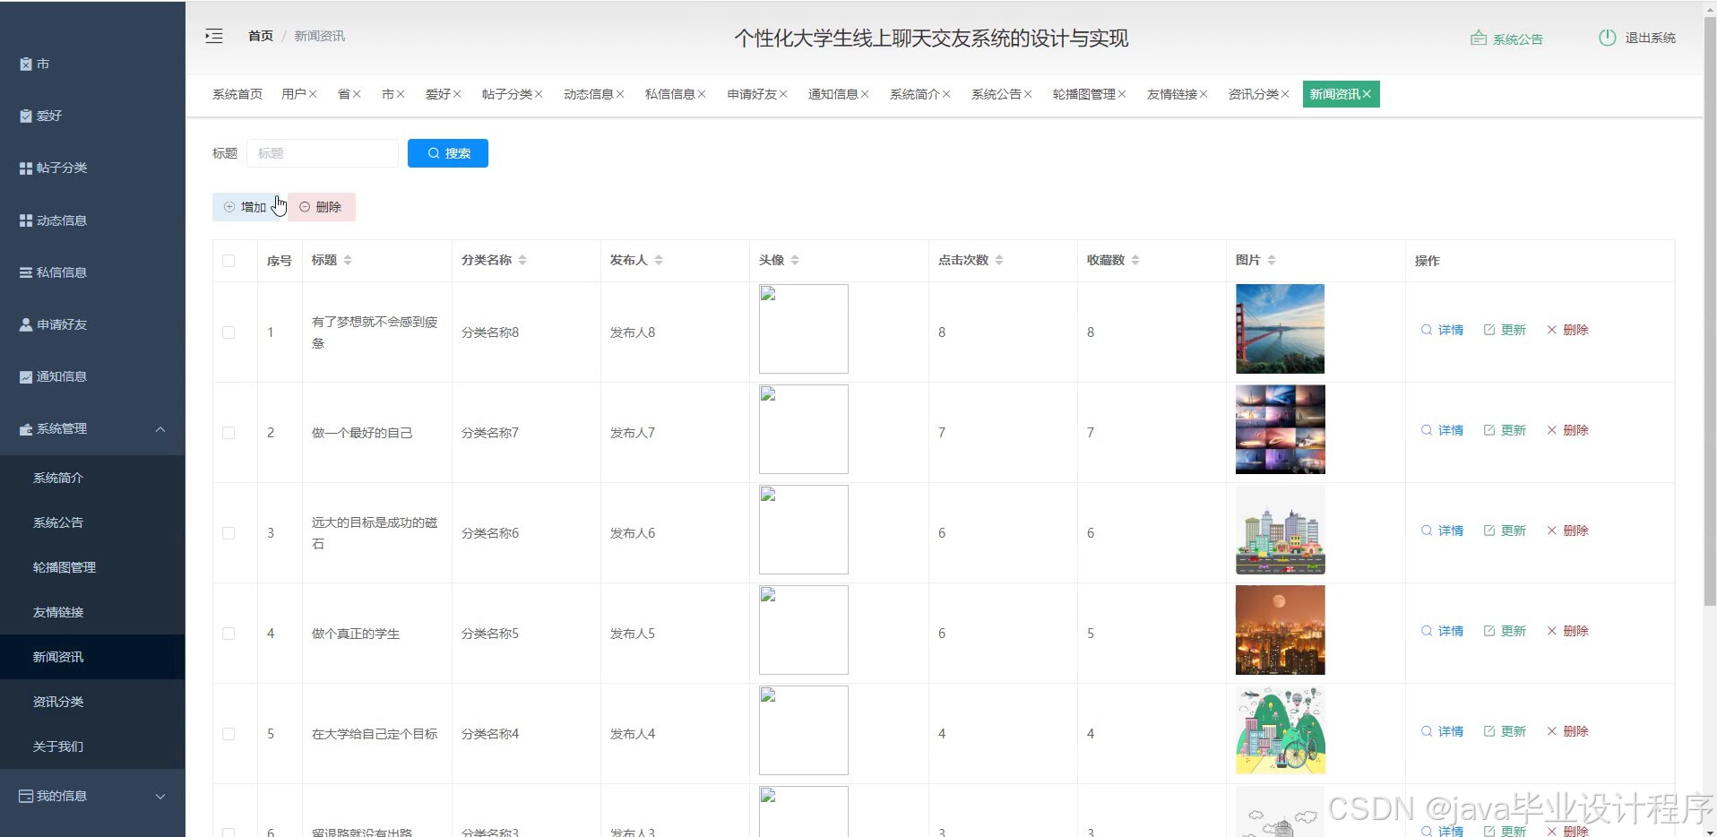This screenshot has width=1717, height=837.
Task: Close the 帖子分类 tab with its X
Action: pyautogui.click(x=539, y=94)
